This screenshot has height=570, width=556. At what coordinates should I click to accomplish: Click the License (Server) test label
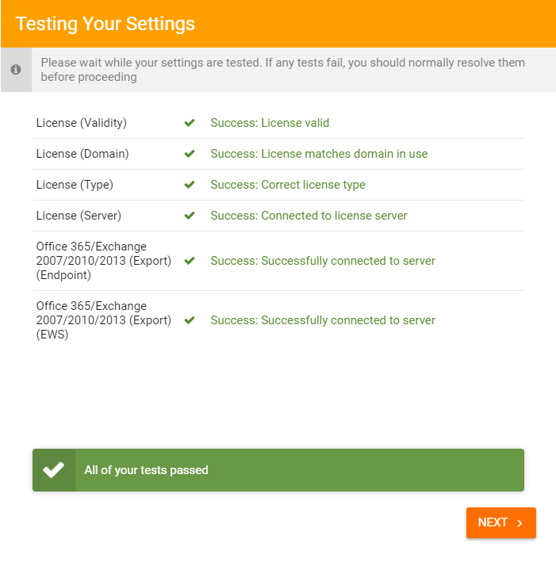pyautogui.click(x=79, y=216)
